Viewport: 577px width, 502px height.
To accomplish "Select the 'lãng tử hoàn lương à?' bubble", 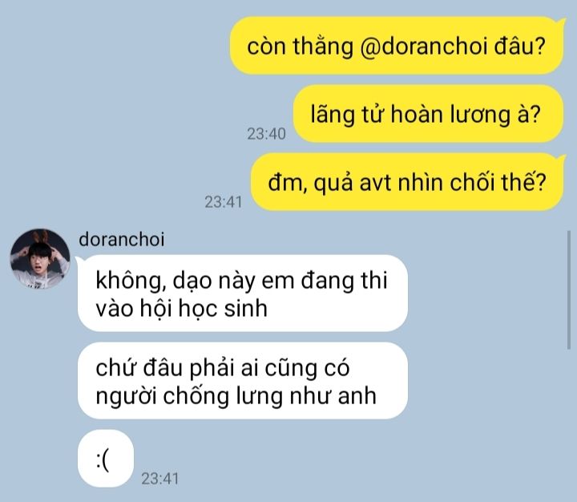I will [428, 114].
